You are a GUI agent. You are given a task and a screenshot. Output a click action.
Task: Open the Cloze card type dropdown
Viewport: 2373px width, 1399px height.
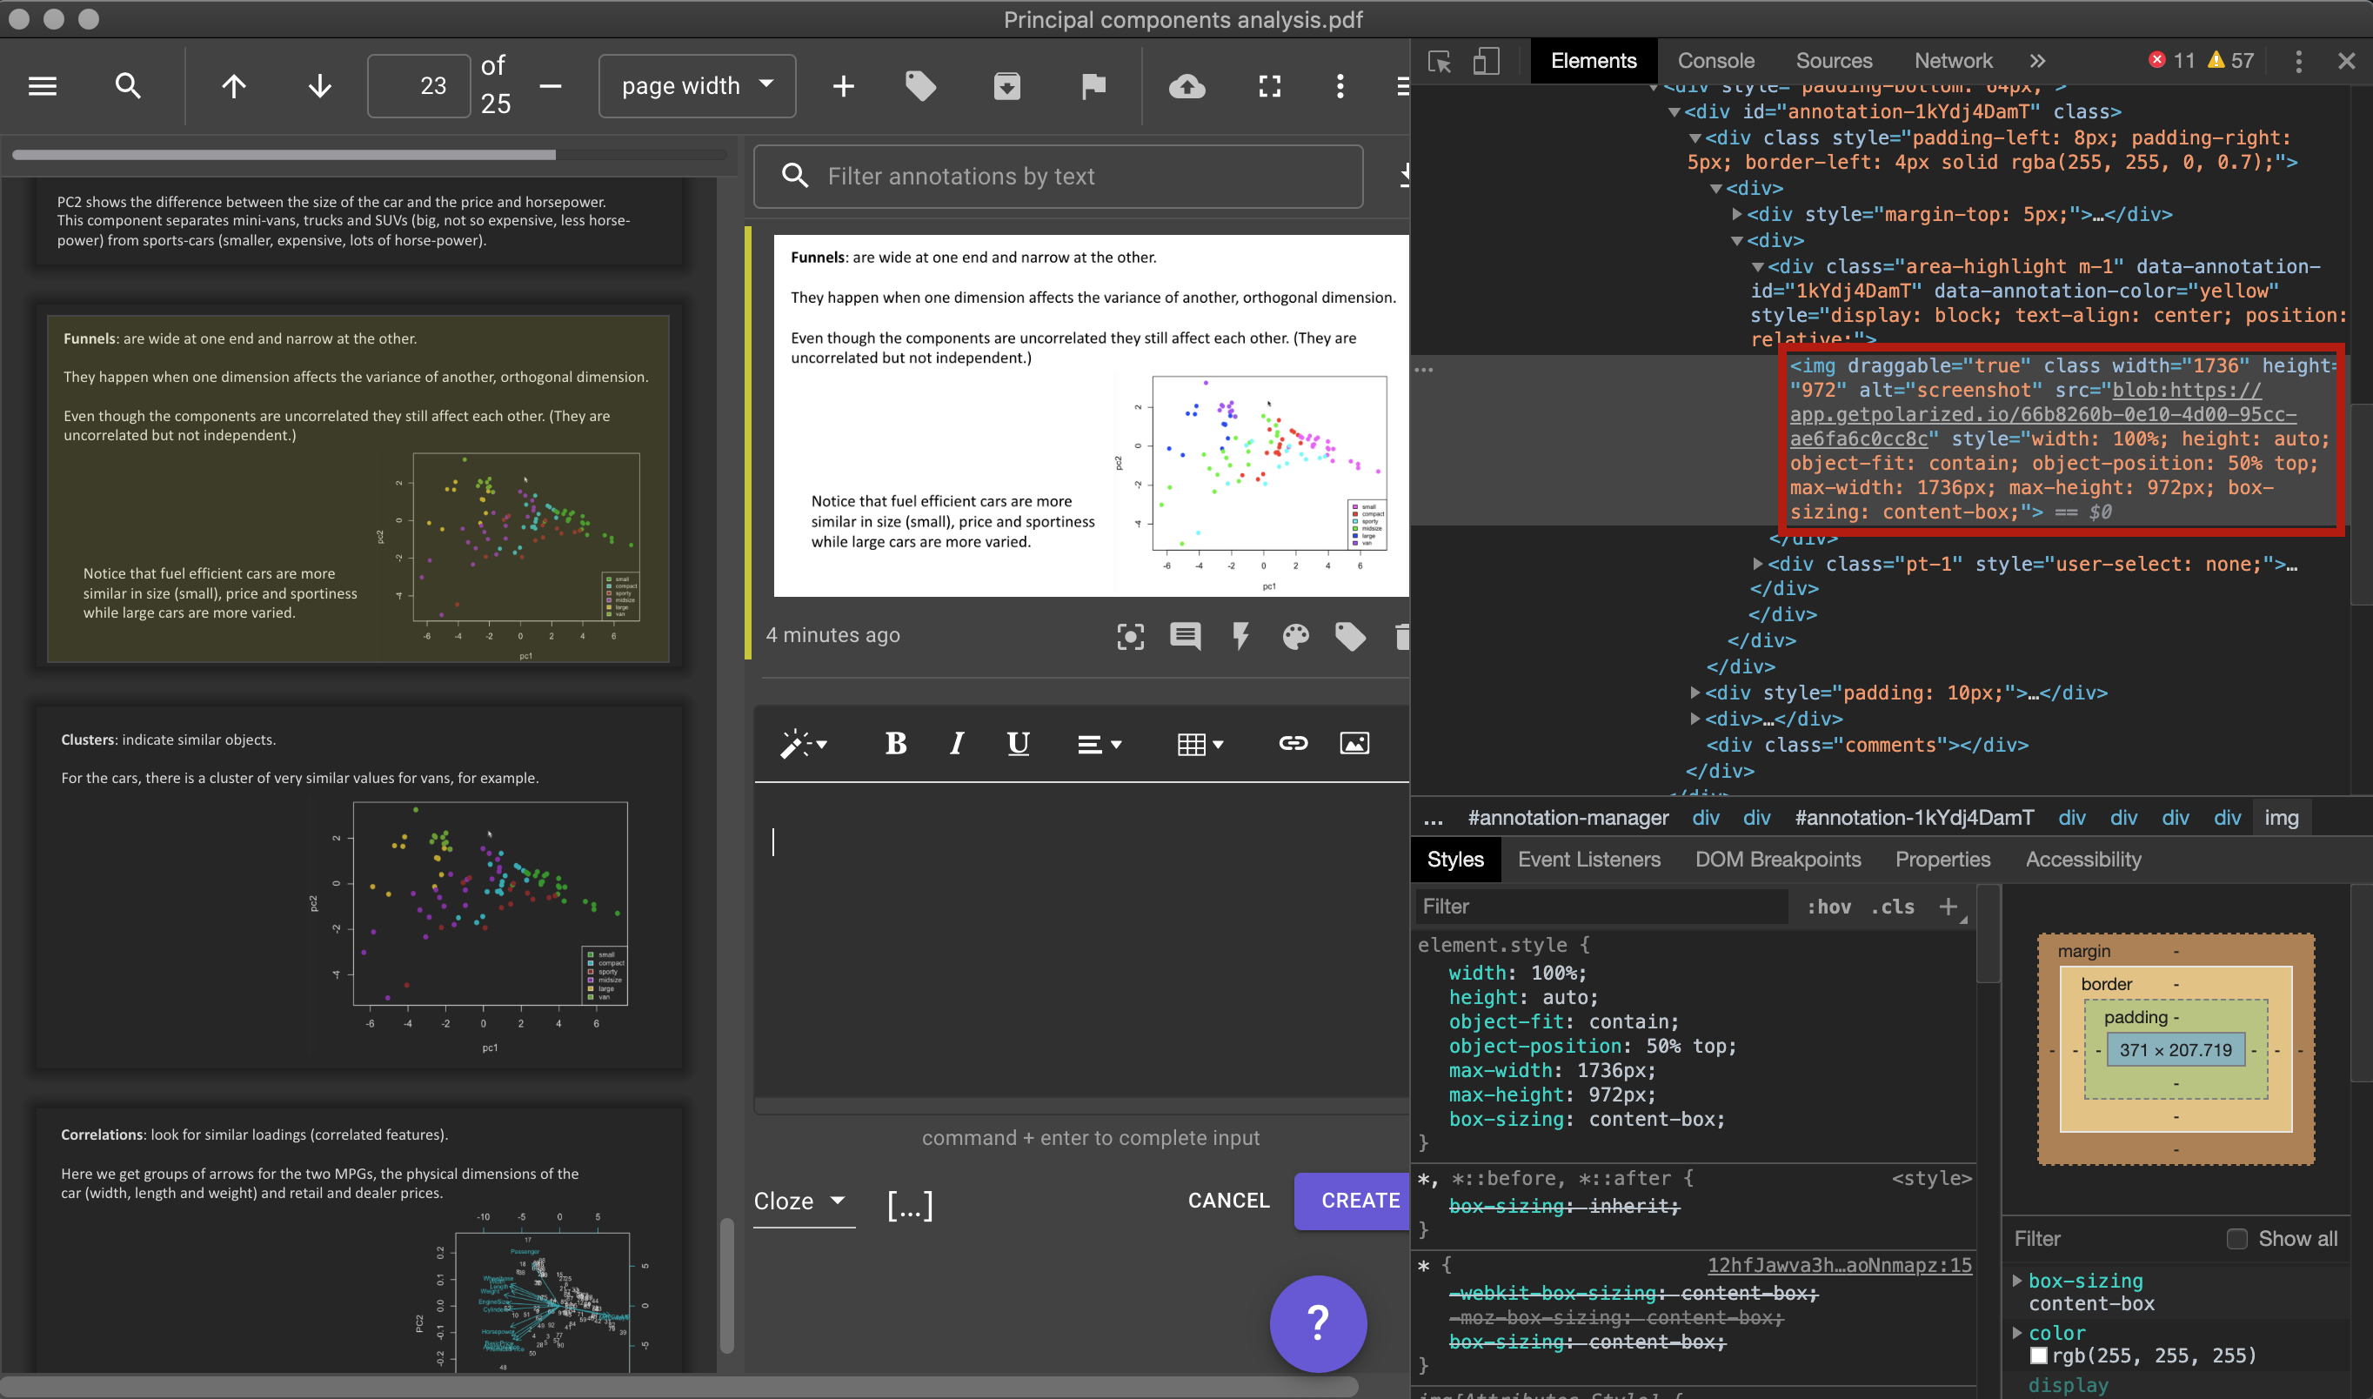(804, 1200)
